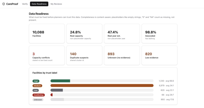Viewport: 204px width, 108px height.
Task: Click the '1,330 · avg 66.6' value
Action: 166,81
